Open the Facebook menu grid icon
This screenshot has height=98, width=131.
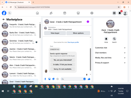pos(114,13)
